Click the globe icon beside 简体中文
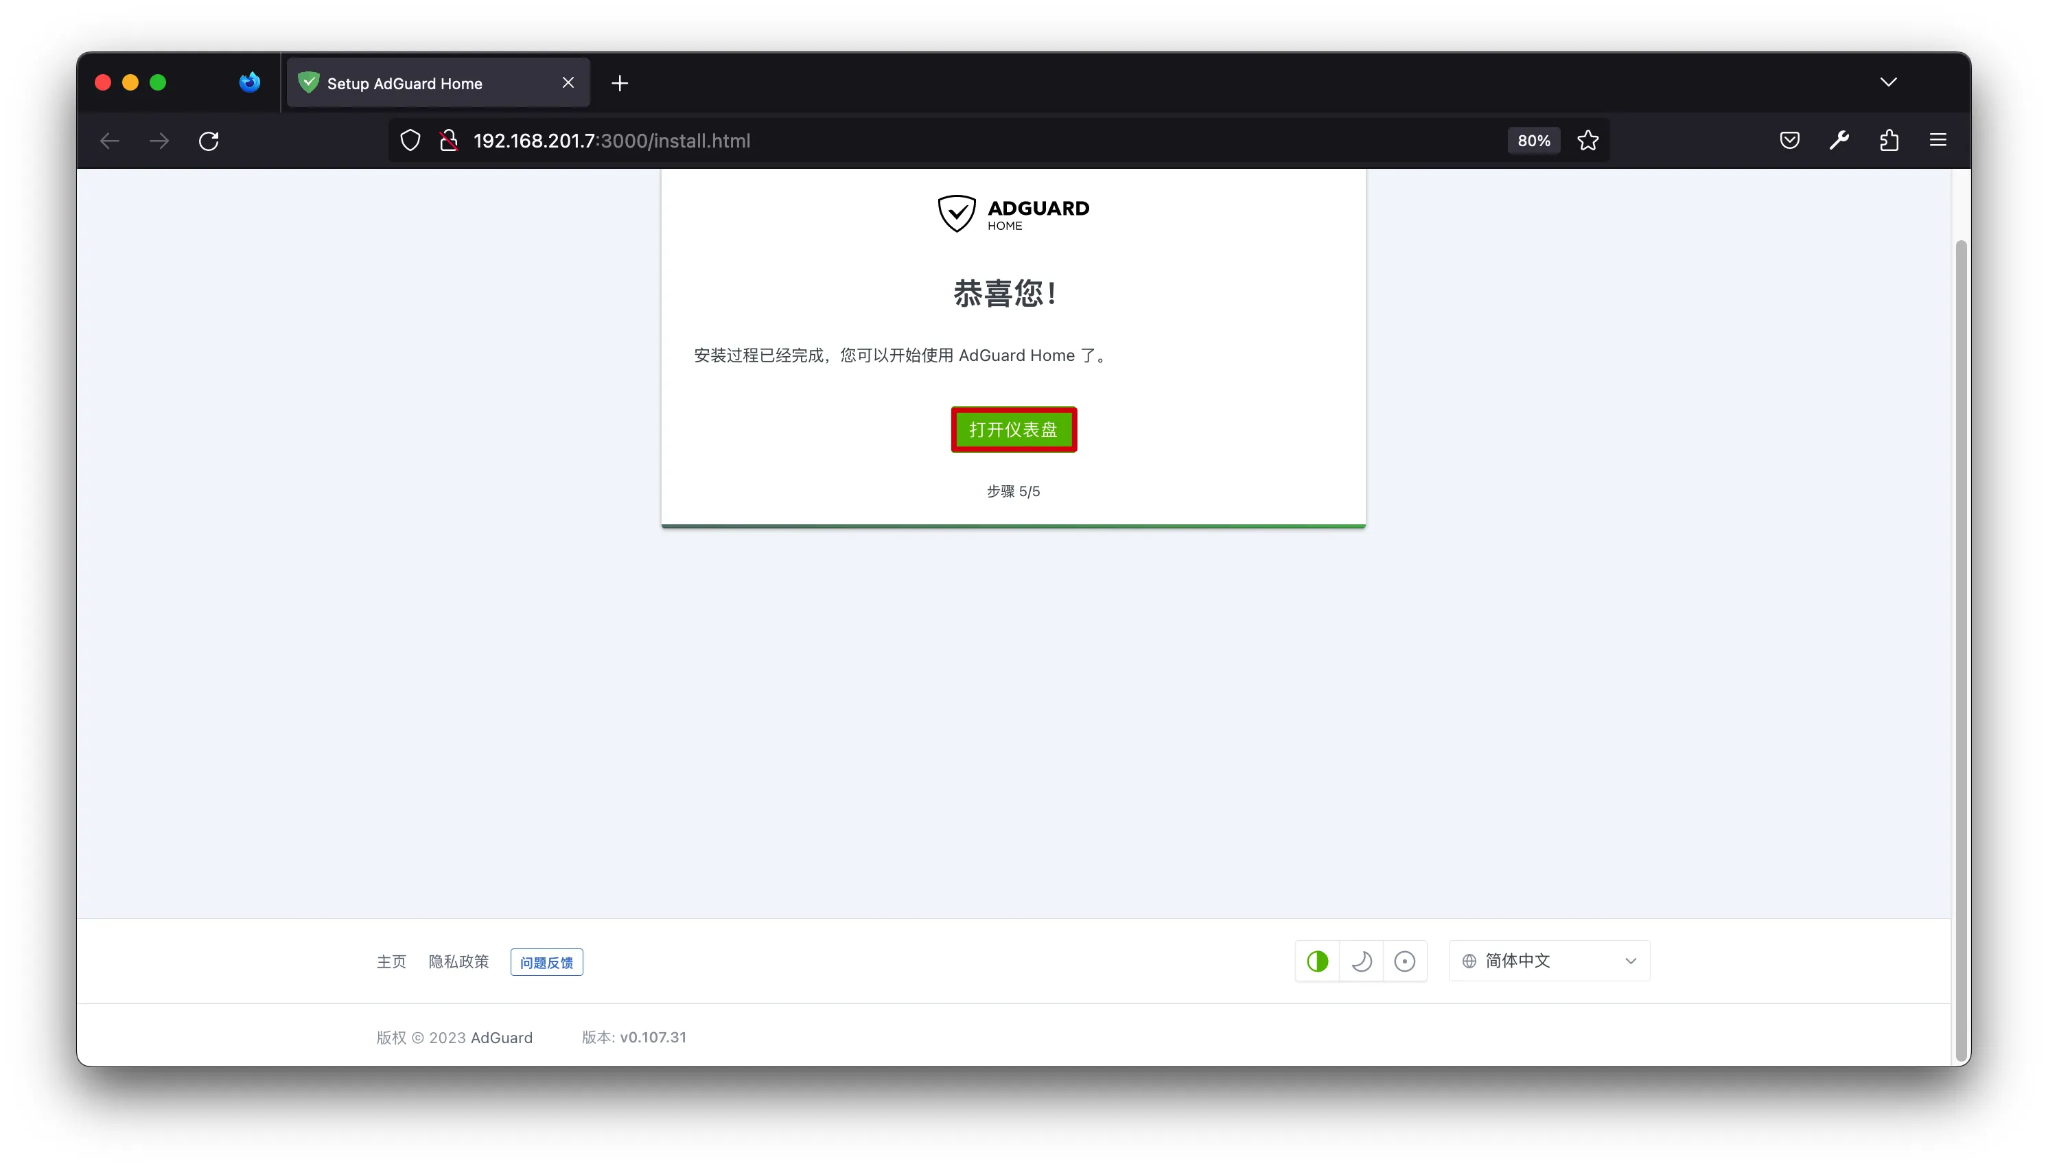 coord(1469,960)
